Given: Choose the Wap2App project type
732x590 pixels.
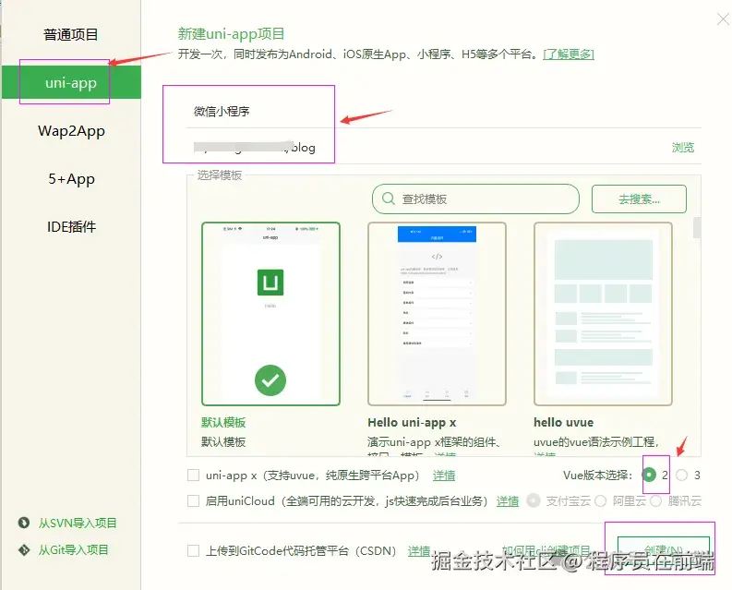Looking at the screenshot, I should coord(71,131).
